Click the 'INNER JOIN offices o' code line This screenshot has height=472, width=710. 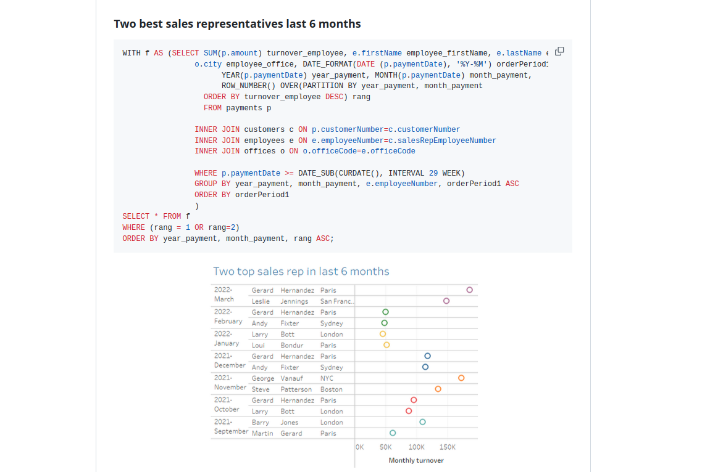tap(304, 151)
